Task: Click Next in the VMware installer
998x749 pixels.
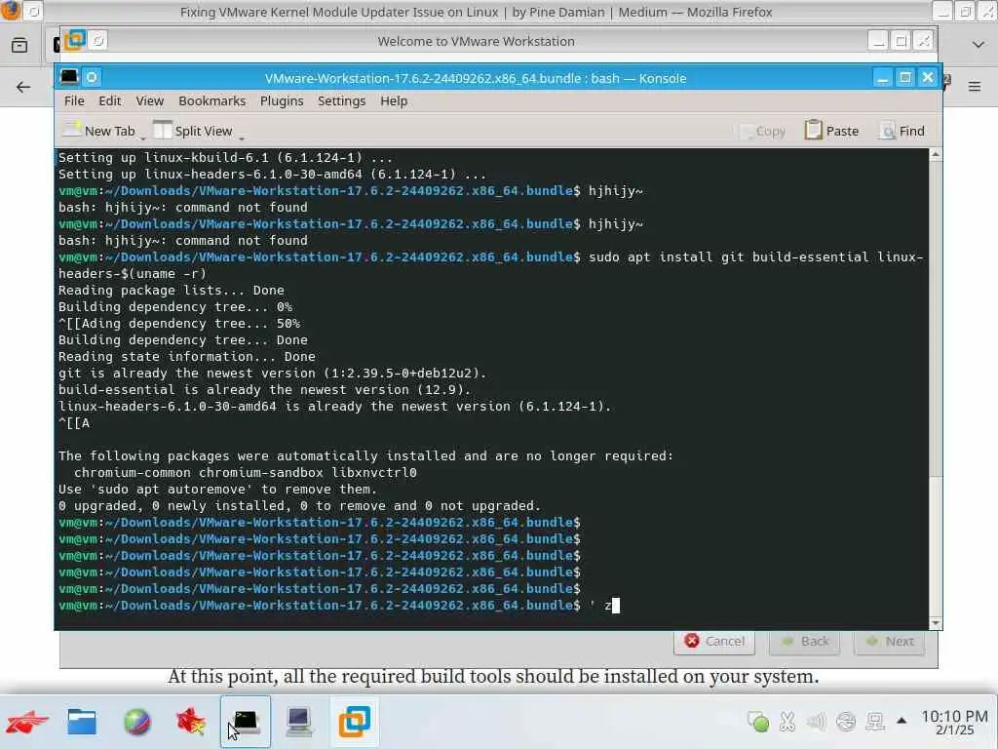Action: click(889, 642)
